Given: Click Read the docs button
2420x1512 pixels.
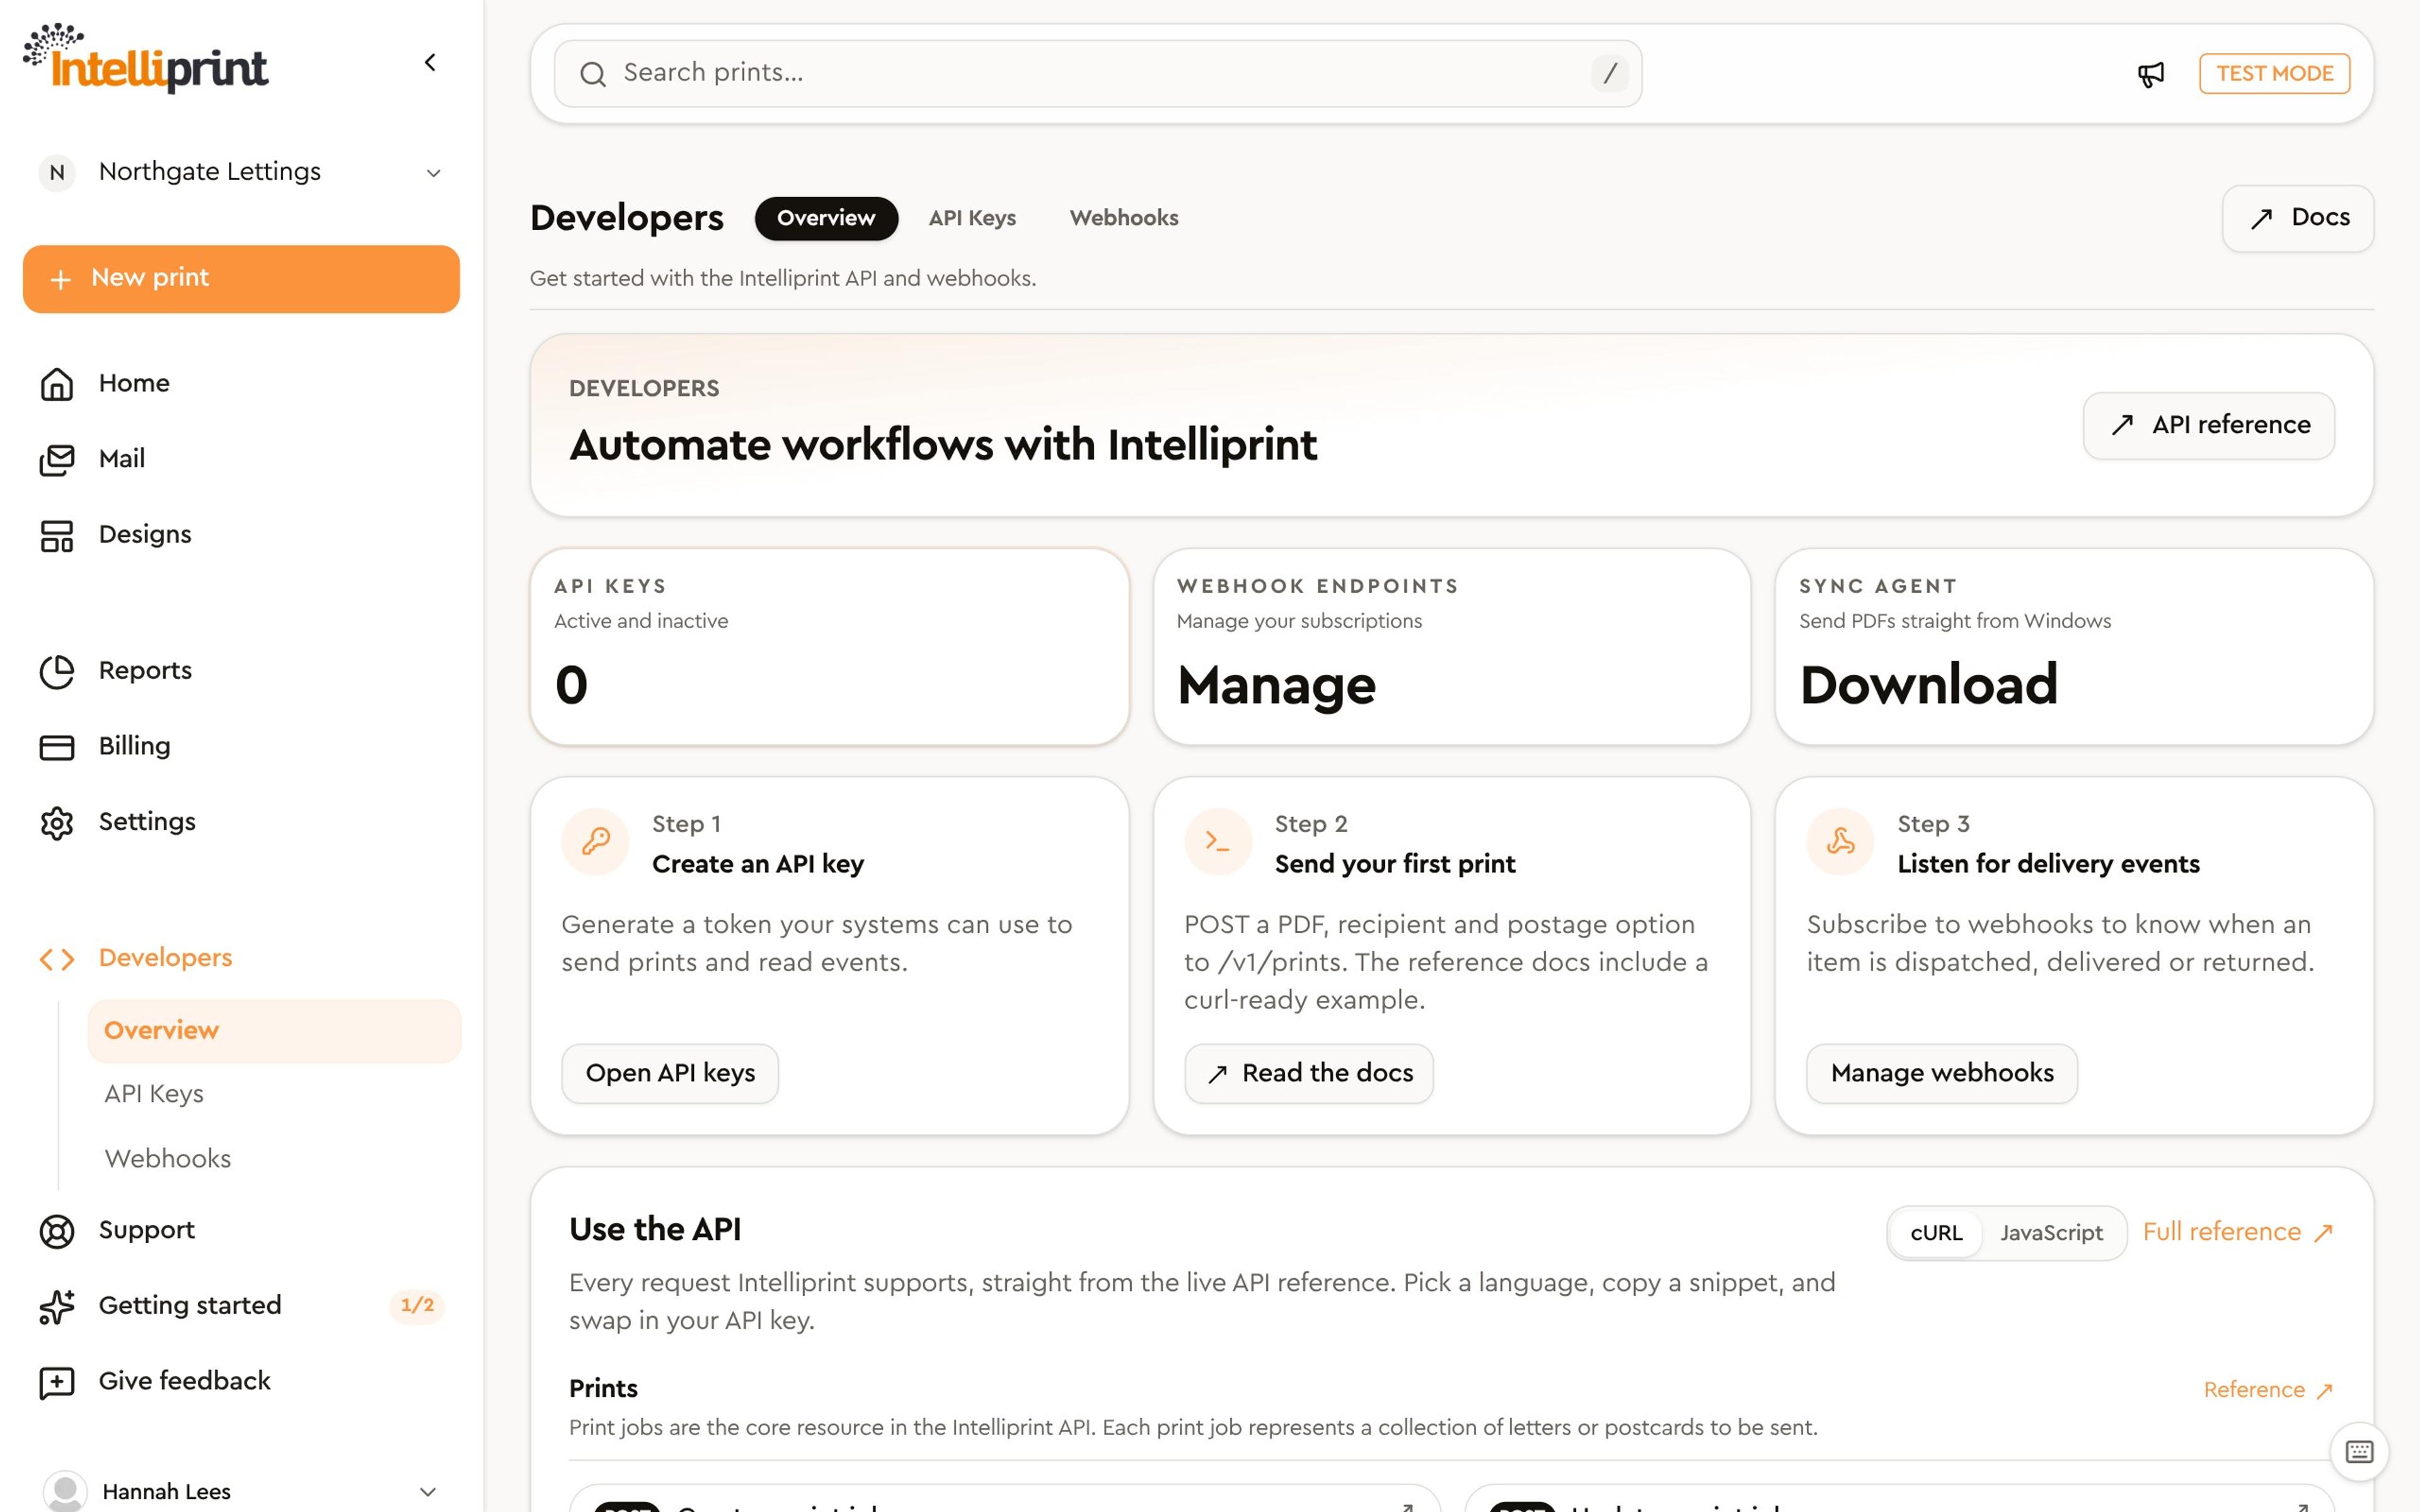Looking at the screenshot, I should 1309,1074.
